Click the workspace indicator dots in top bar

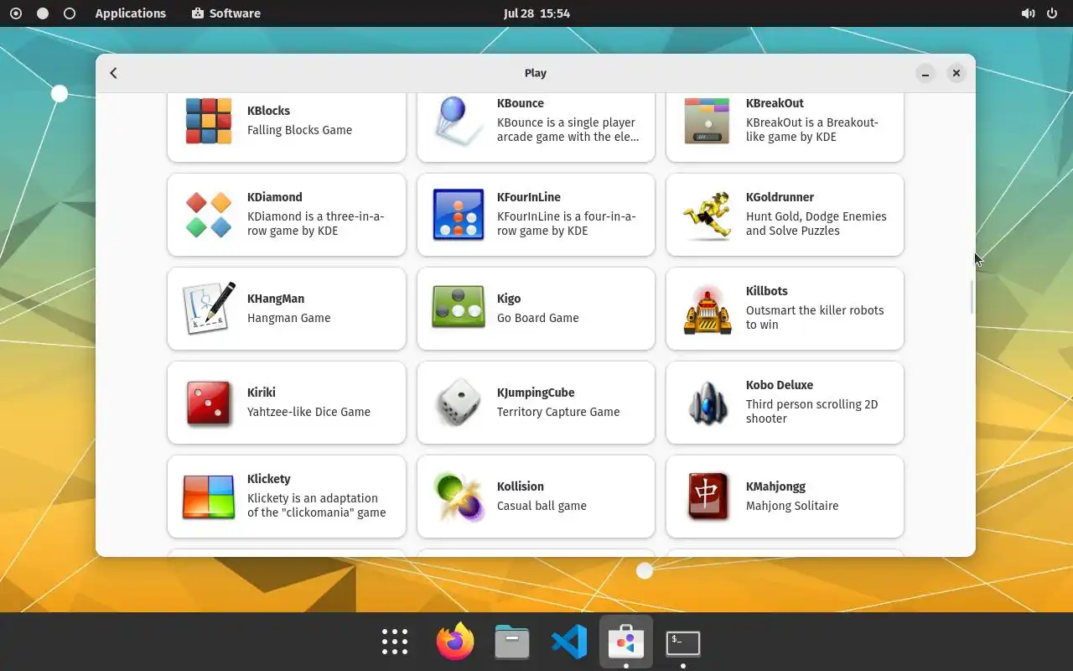coord(43,13)
